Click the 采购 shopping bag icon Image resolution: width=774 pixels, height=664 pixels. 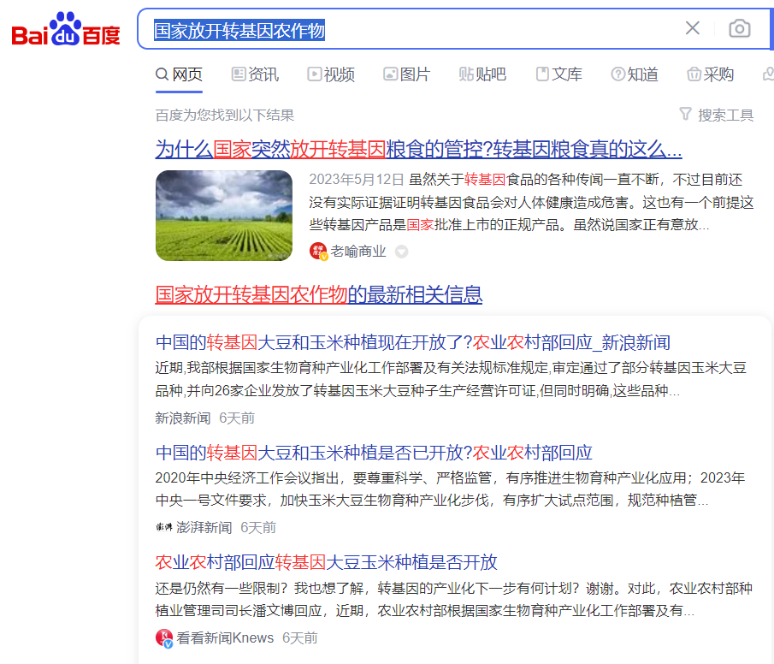tap(694, 74)
